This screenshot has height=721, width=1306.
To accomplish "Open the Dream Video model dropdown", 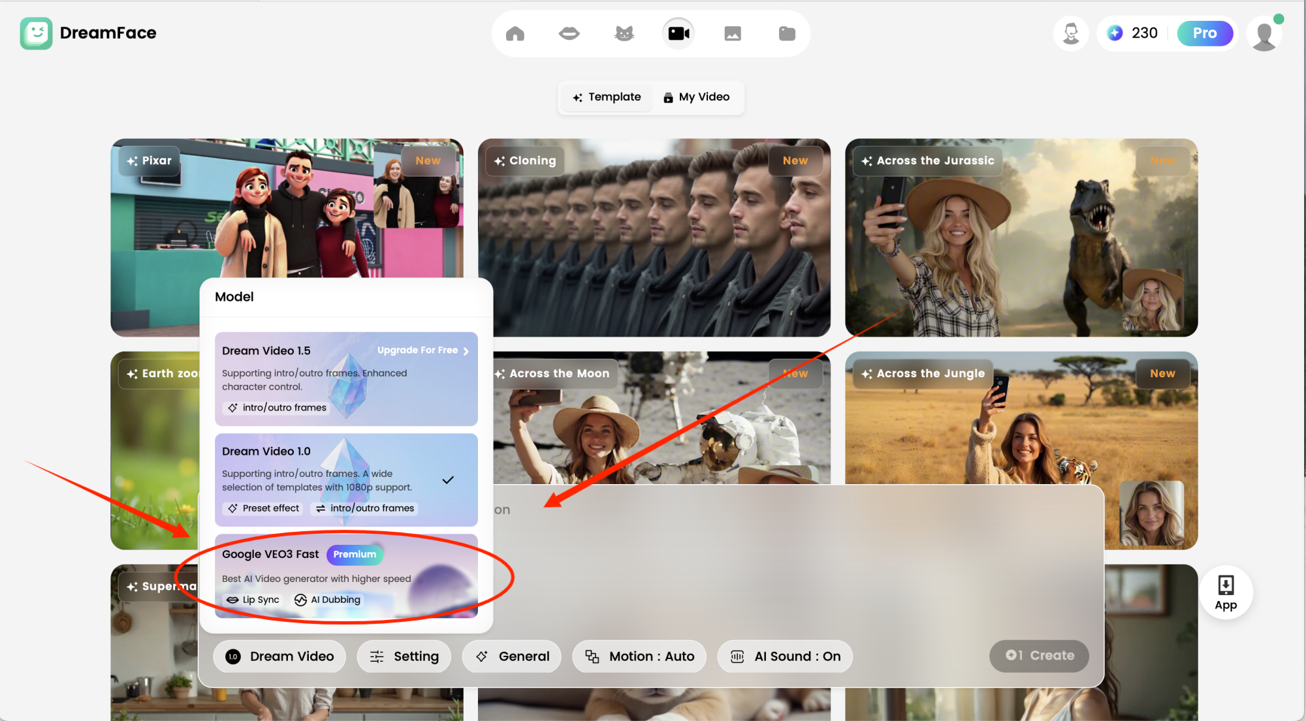I will [279, 656].
